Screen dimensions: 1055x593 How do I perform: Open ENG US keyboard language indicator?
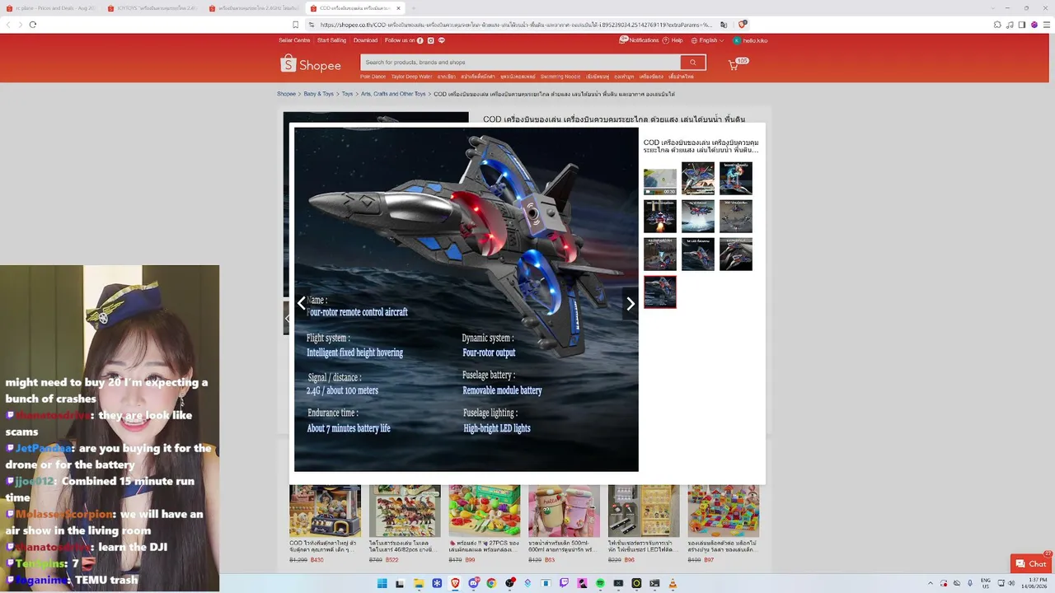coord(985,584)
